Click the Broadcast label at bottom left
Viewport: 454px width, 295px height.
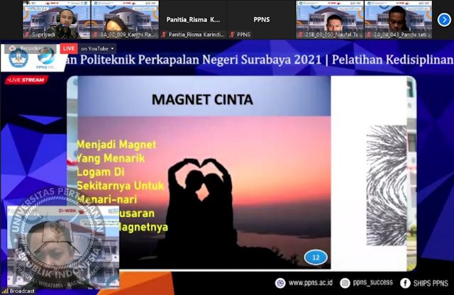tap(22, 291)
